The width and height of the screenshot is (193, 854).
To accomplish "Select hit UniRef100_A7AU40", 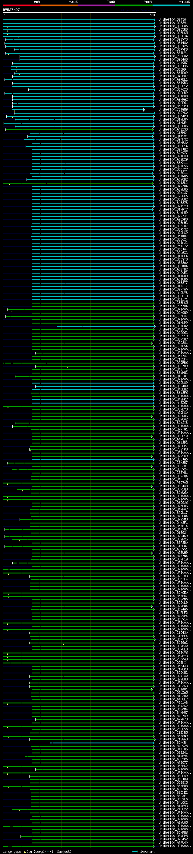I will coord(173,843).
